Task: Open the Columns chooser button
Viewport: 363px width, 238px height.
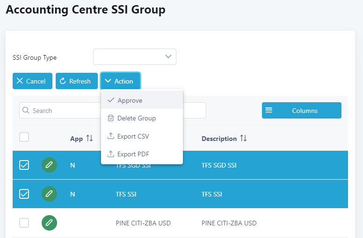Action: (x=302, y=110)
